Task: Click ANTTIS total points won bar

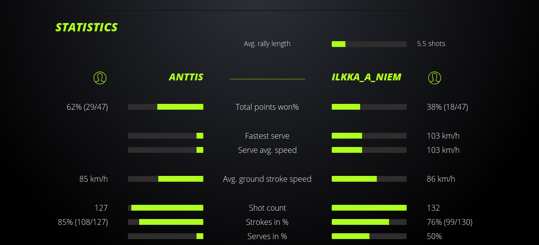Action: [x=166, y=107]
